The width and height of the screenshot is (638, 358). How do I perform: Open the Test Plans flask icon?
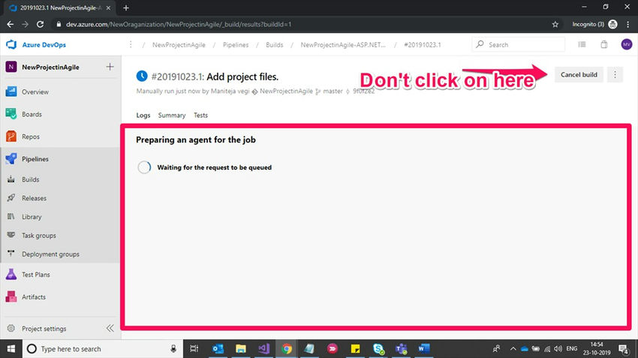click(11, 274)
